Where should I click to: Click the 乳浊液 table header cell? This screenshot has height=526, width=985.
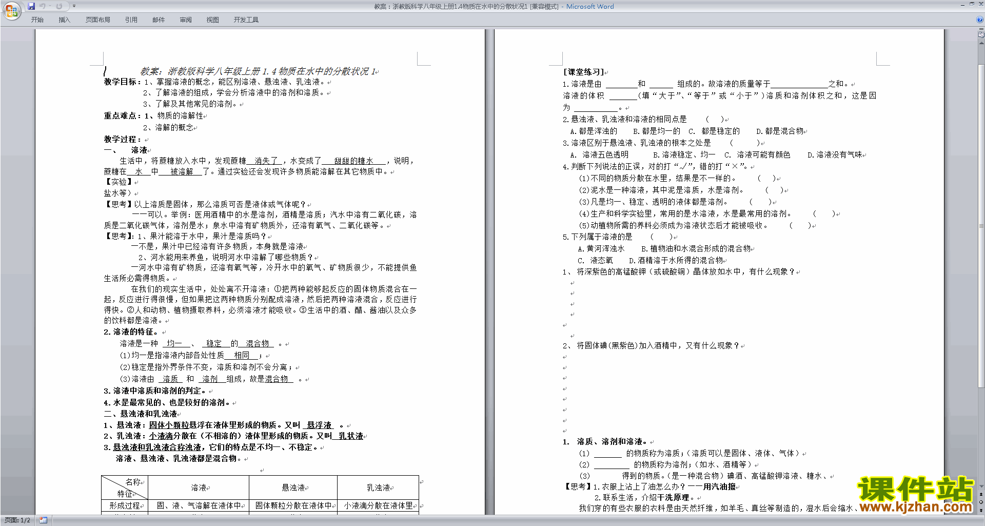[379, 488]
